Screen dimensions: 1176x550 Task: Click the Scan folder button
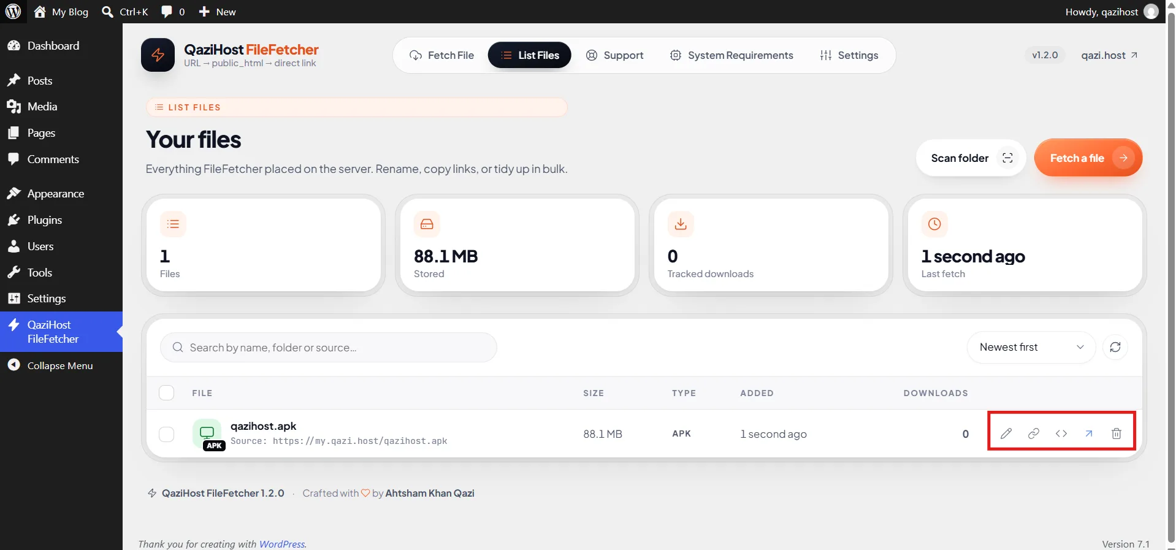(x=971, y=158)
